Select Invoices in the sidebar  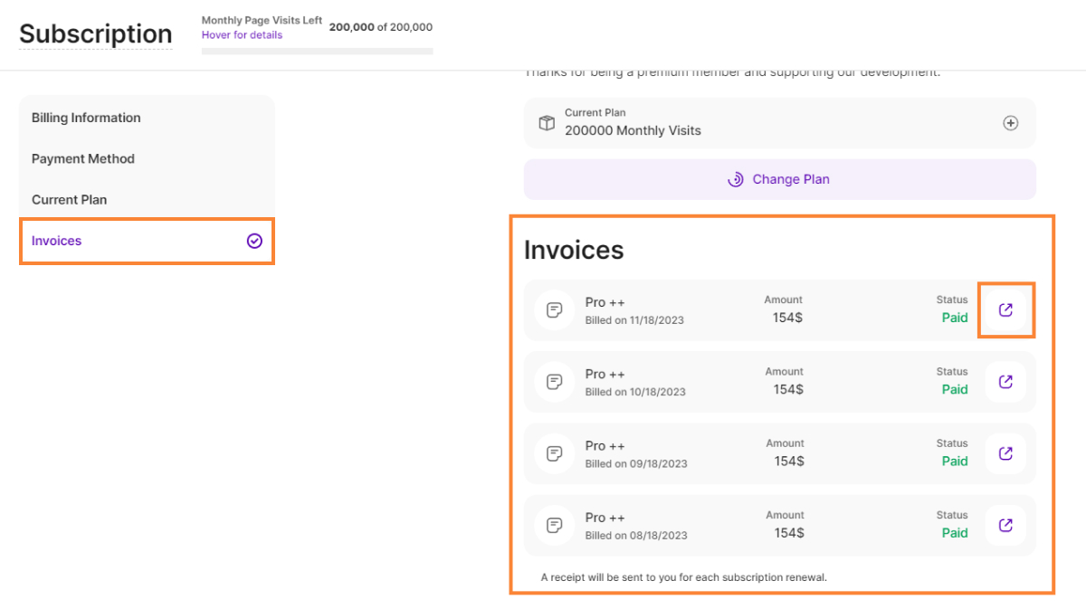click(x=57, y=241)
